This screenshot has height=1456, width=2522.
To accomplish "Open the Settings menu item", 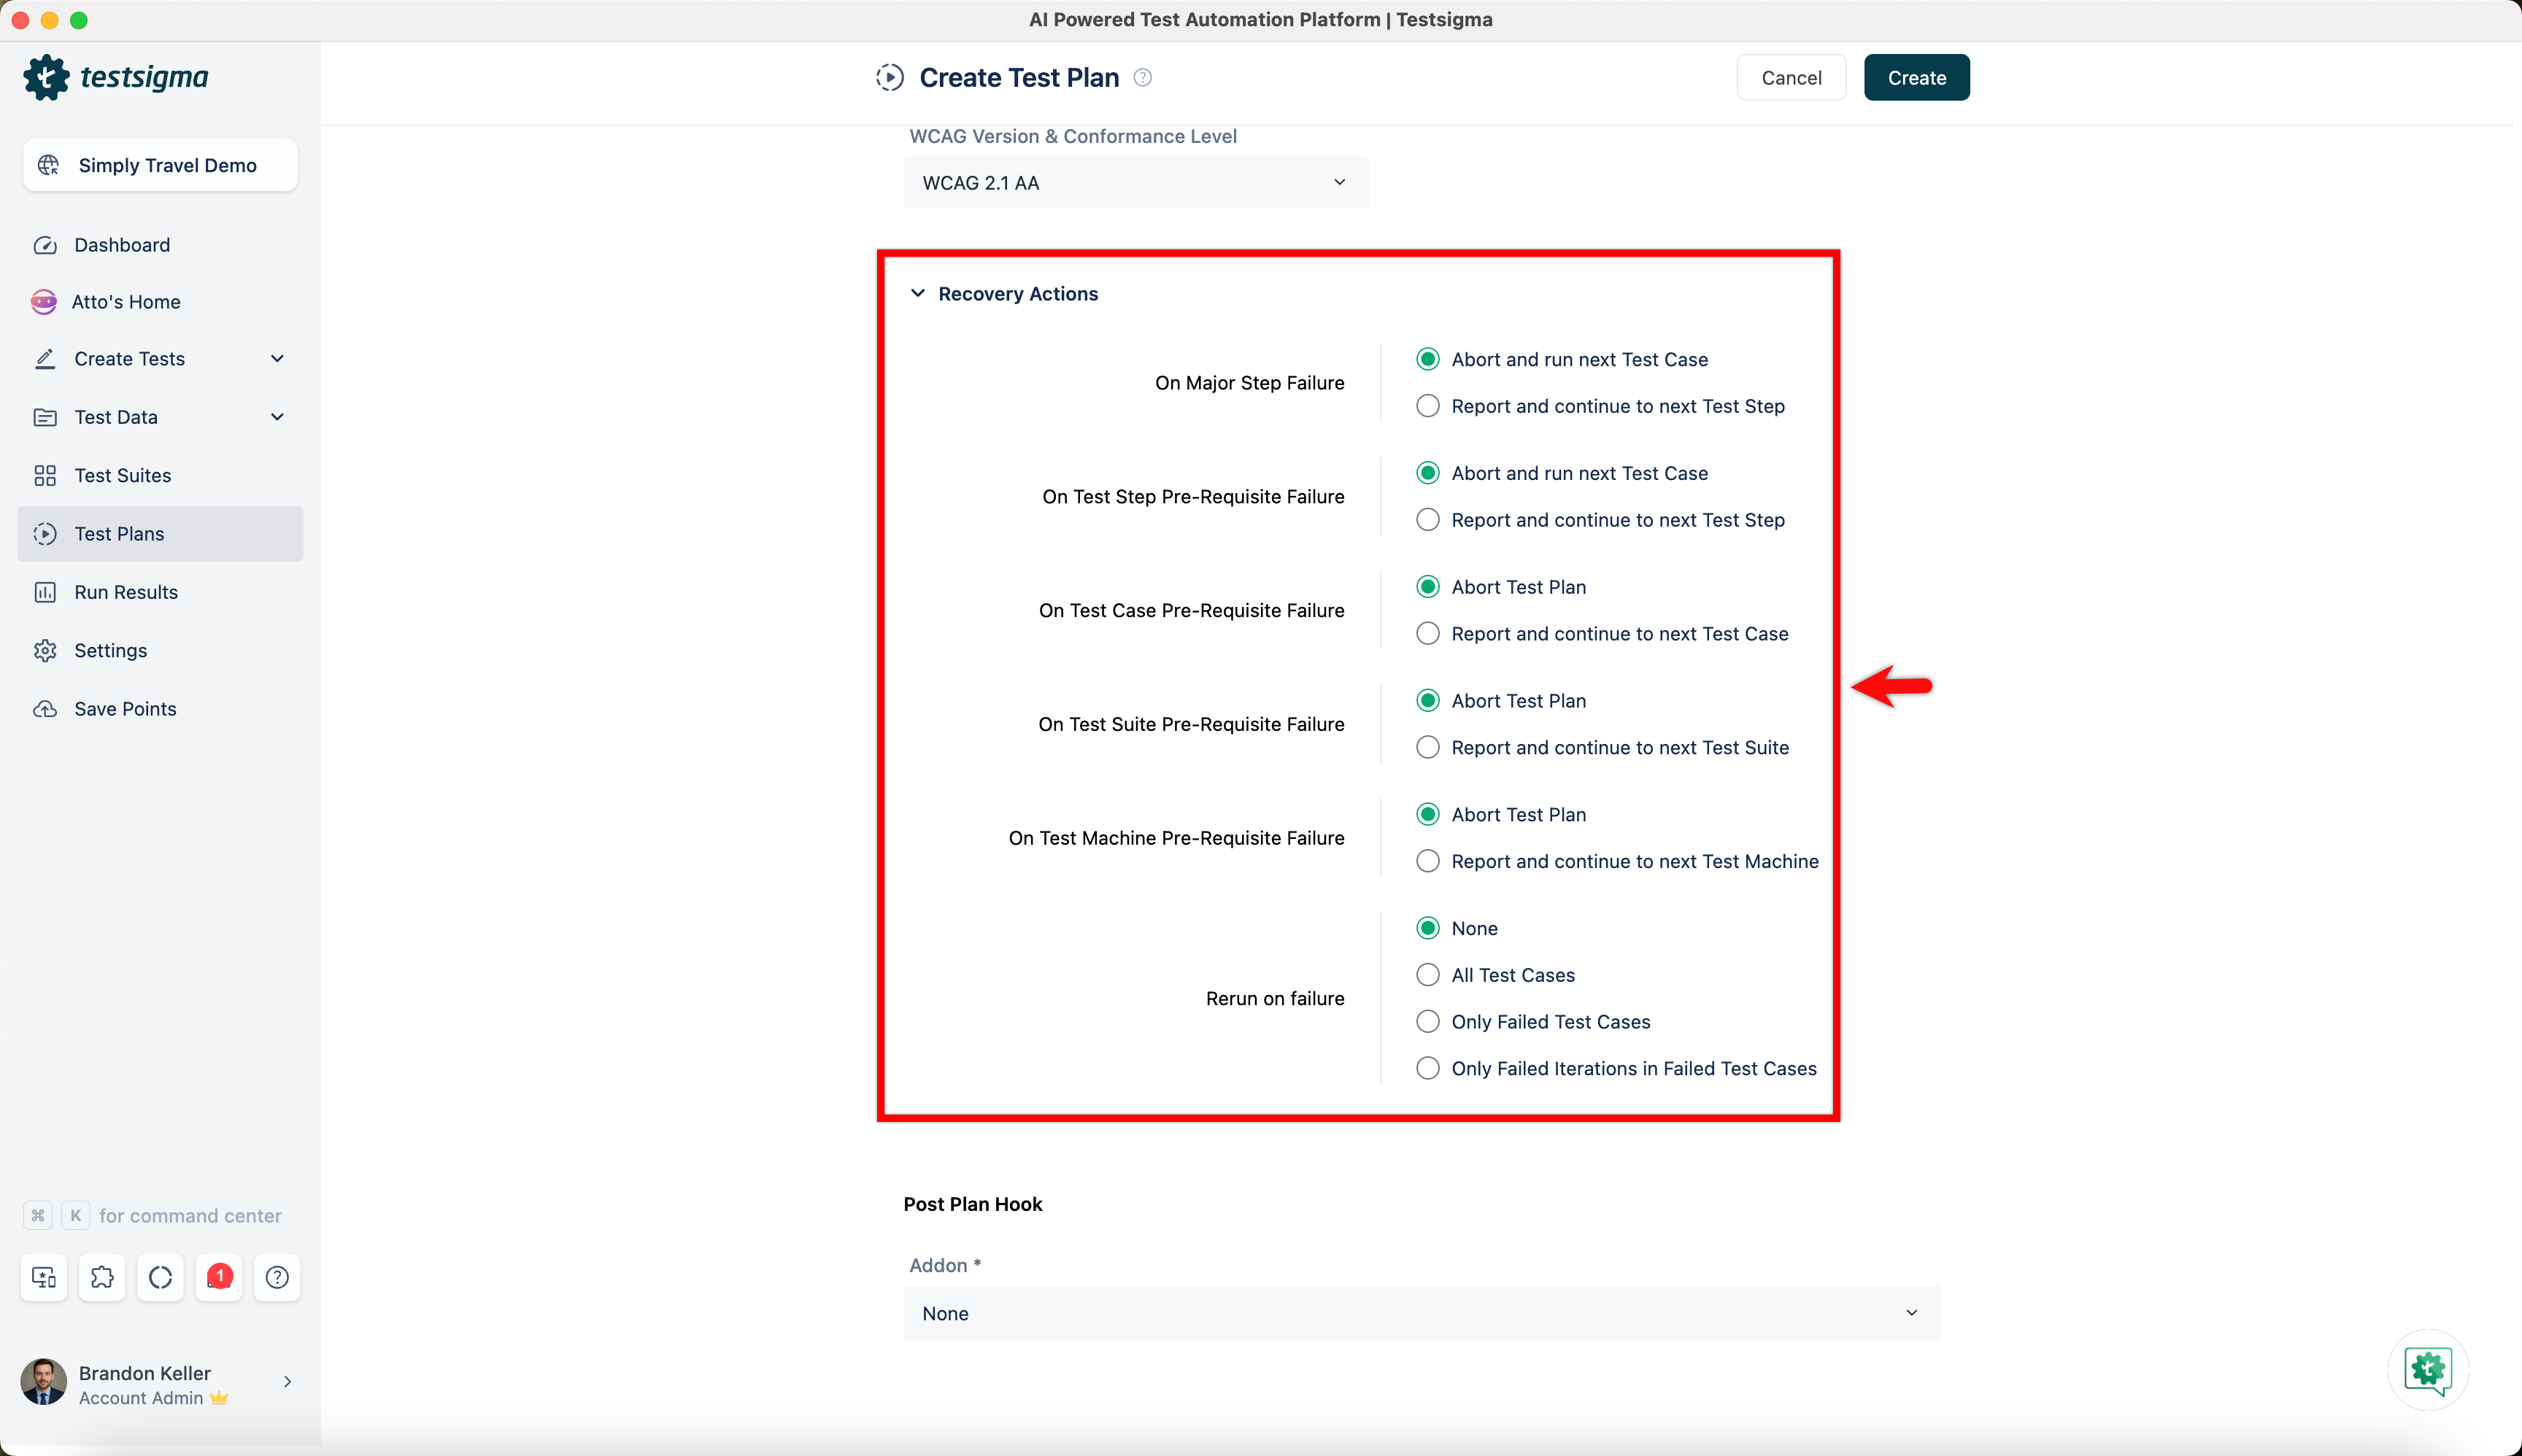I will point(111,650).
